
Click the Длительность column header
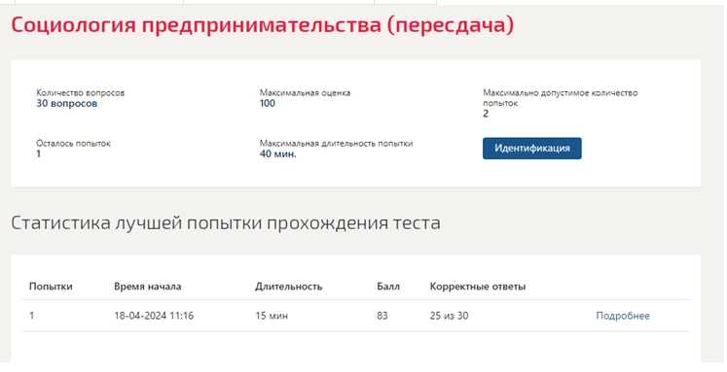tap(288, 287)
